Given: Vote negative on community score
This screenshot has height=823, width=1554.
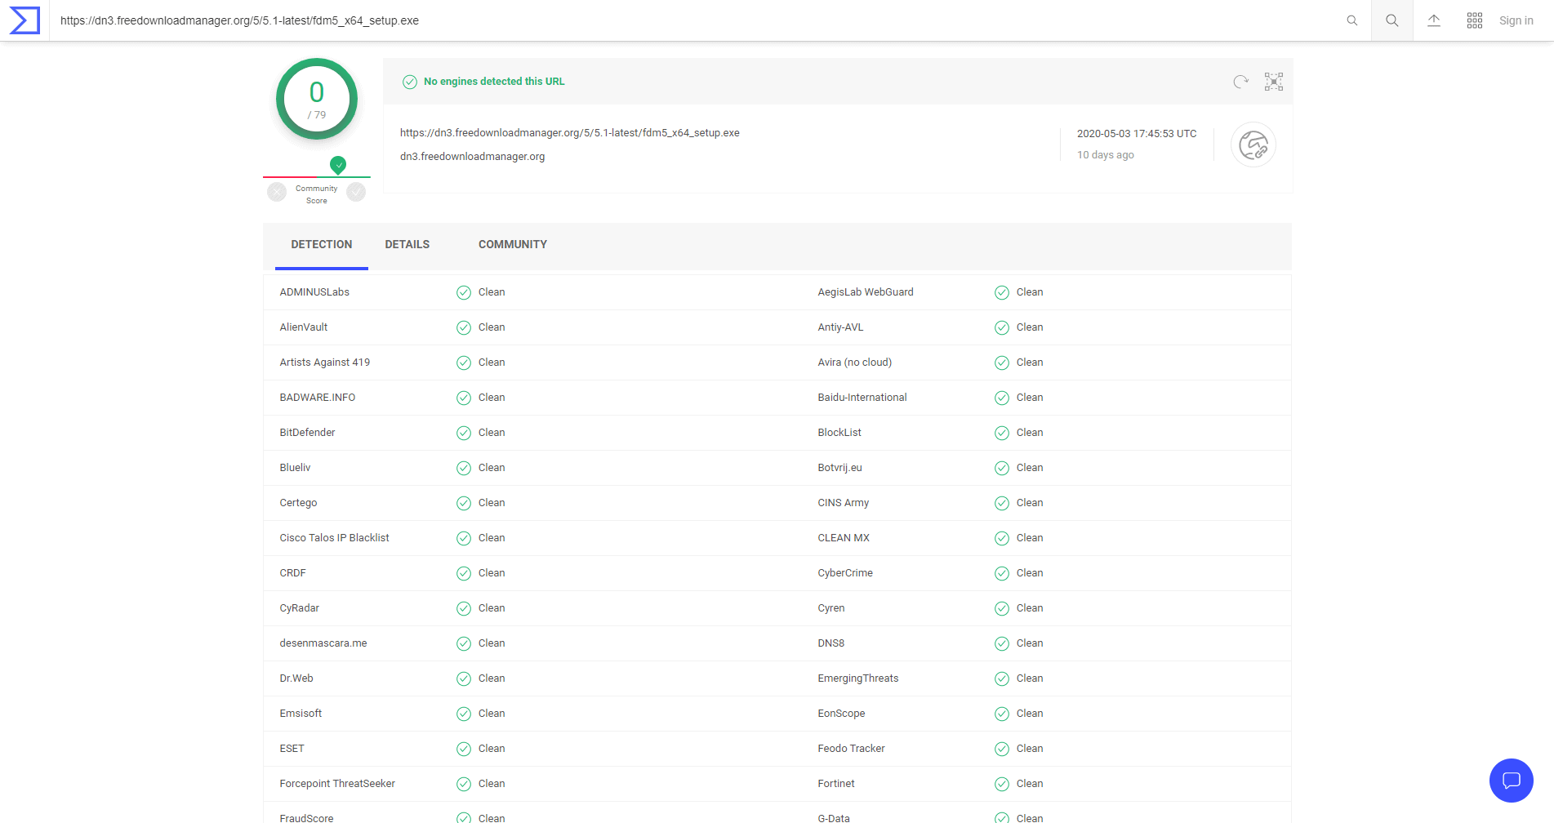Looking at the screenshot, I should tap(278, 192).
